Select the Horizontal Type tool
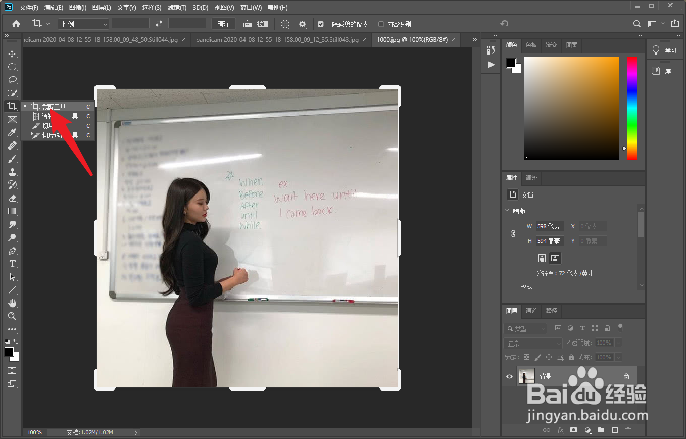 [12, 264]
